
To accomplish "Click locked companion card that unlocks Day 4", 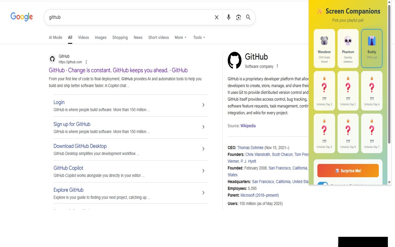I will pyautogui.click(x=372, y=91).
